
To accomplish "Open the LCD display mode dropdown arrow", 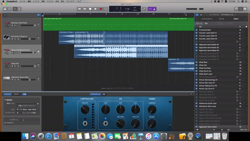I will 140,9.
